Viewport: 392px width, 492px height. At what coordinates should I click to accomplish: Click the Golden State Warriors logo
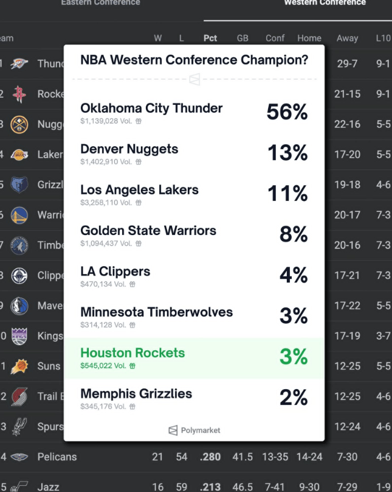pos(19,215)
